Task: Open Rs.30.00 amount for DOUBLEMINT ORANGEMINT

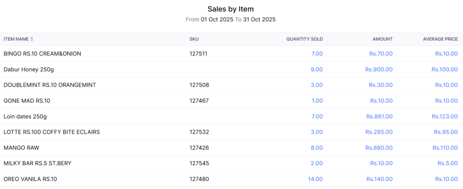Action: [381, 85]
